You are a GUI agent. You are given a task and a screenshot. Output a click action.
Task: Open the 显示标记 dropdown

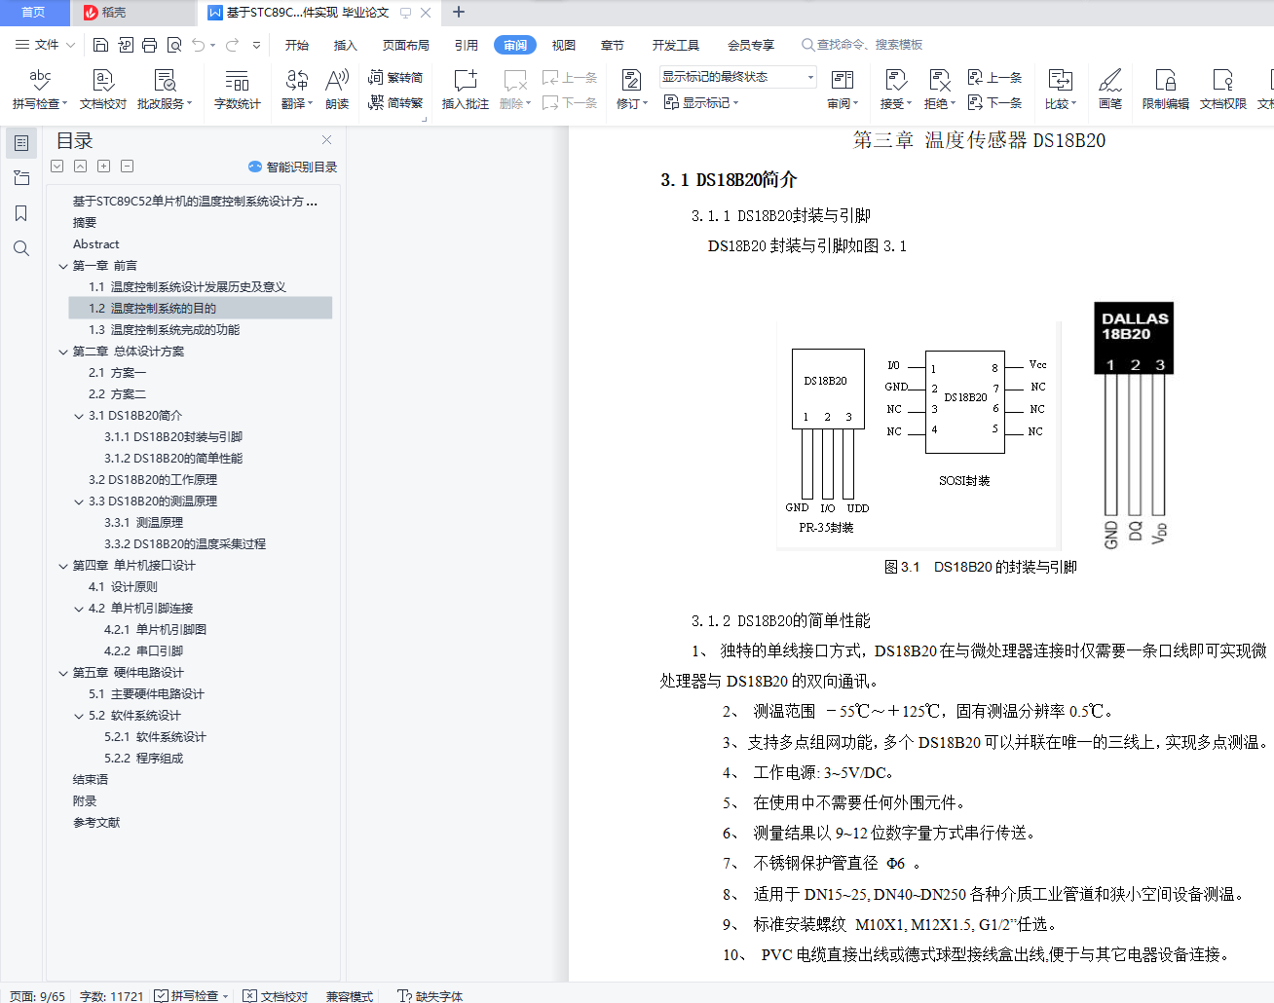[701, 102]
